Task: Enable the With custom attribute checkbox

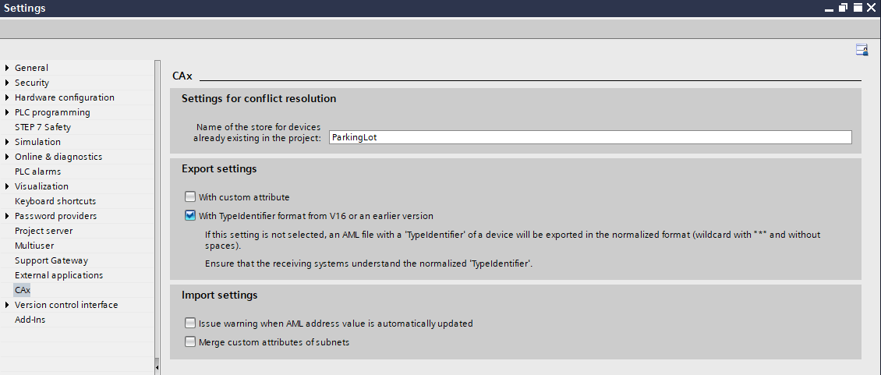Action: pos(190,197)
